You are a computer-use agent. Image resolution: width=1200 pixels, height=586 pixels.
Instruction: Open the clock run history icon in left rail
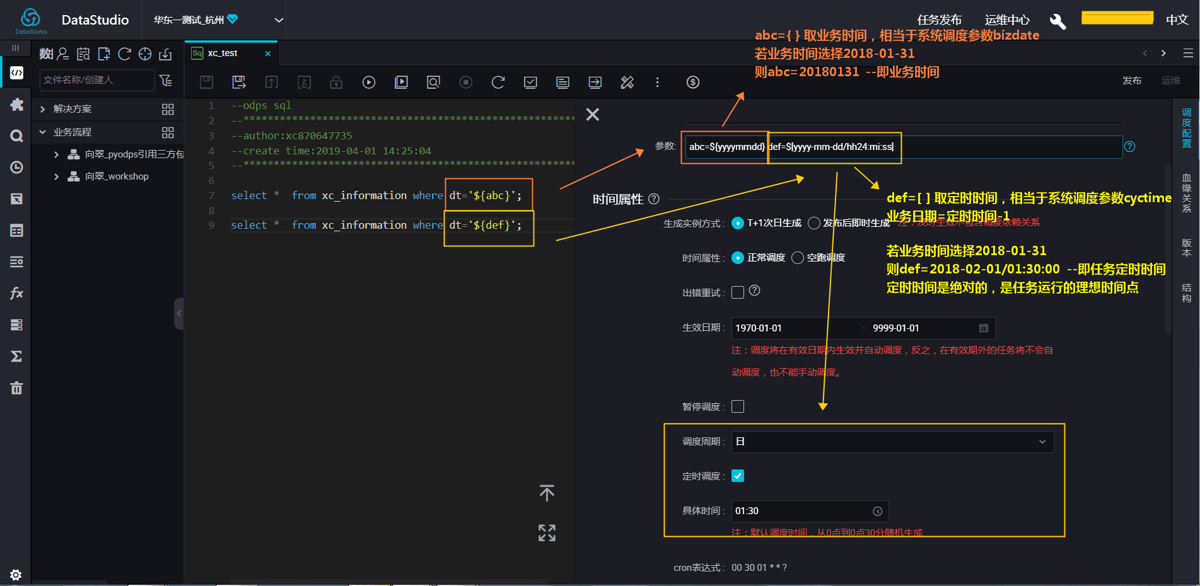16,168
